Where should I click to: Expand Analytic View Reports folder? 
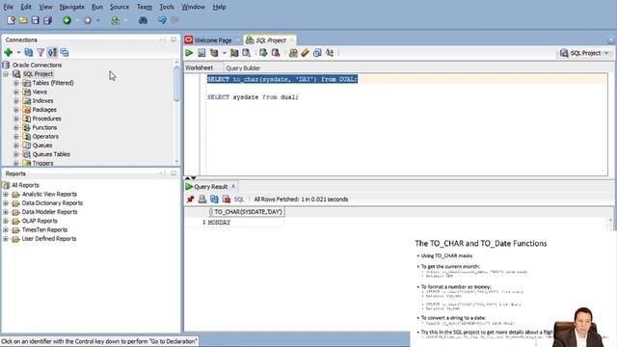coord(6,194)
